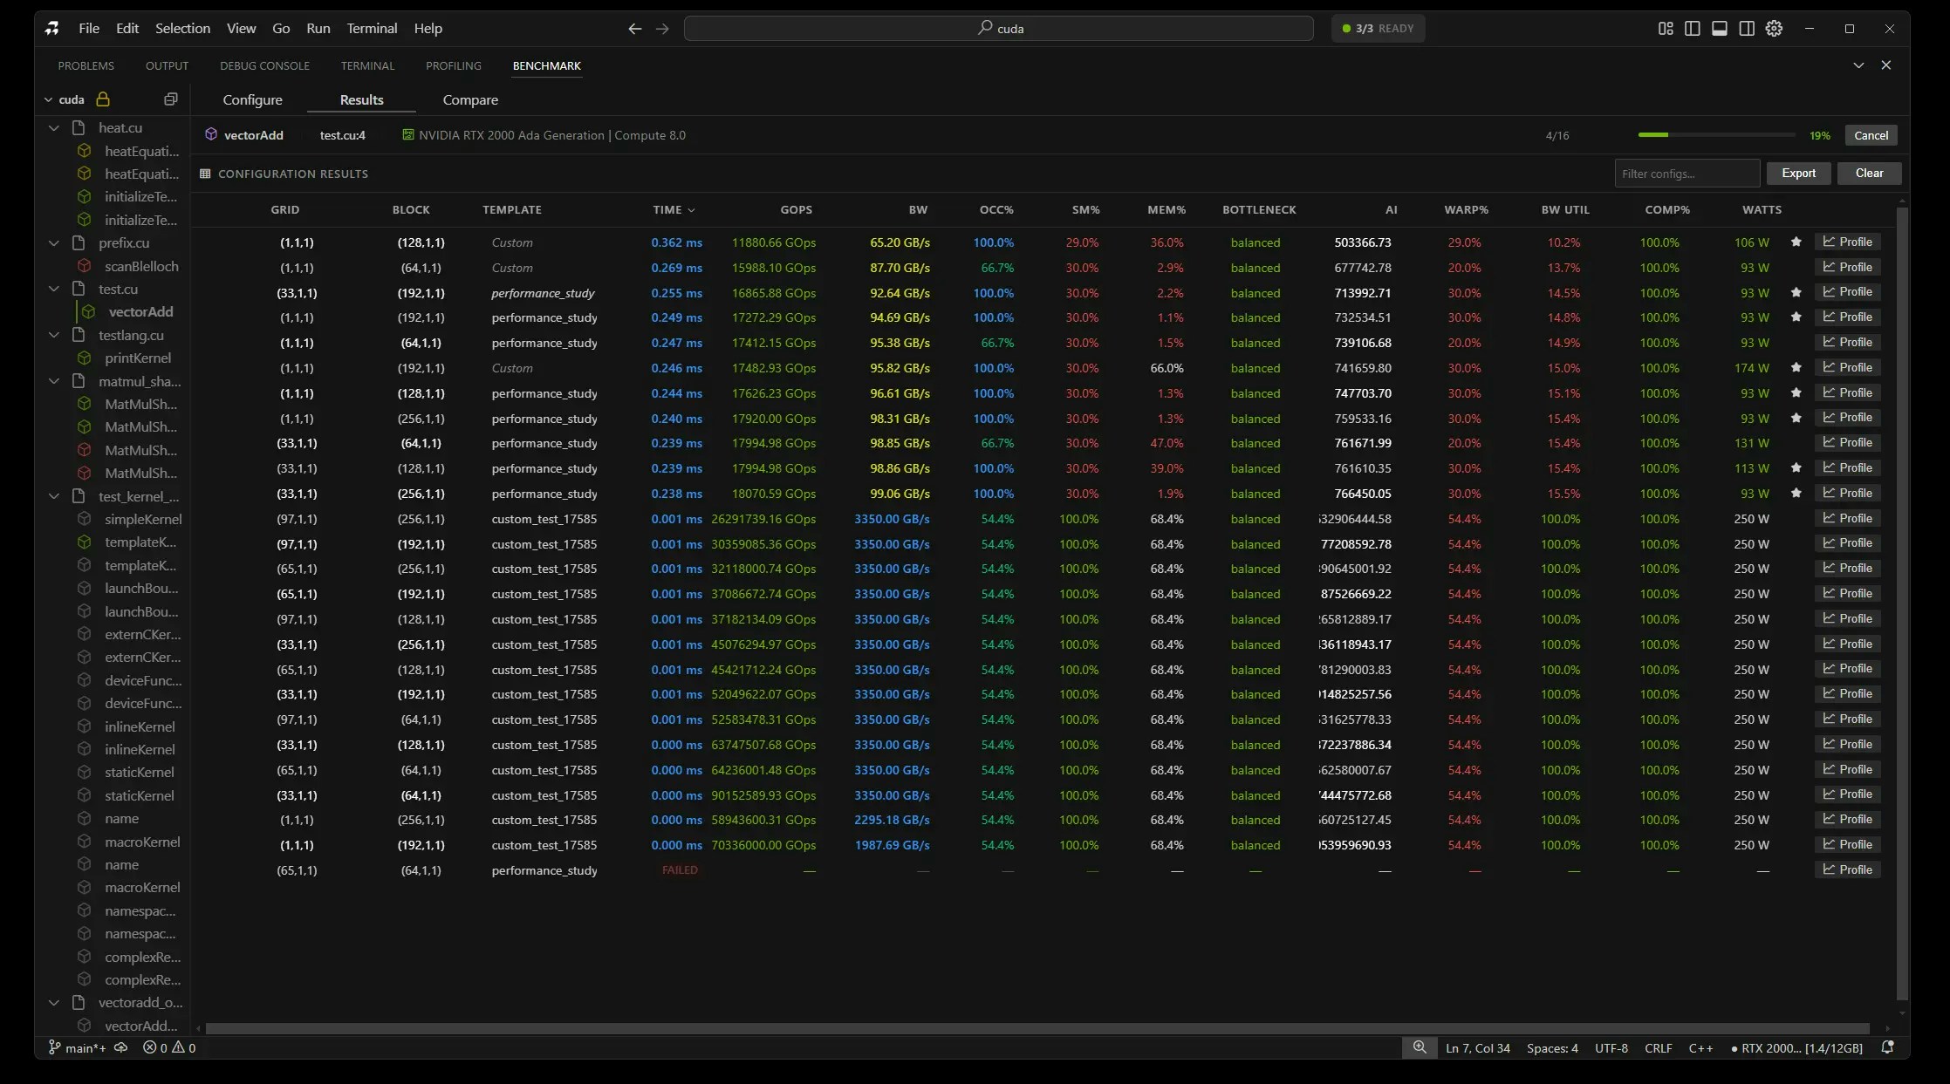
Task: Click the notifications bell in status bar
Action: tap(1889, 1047)
